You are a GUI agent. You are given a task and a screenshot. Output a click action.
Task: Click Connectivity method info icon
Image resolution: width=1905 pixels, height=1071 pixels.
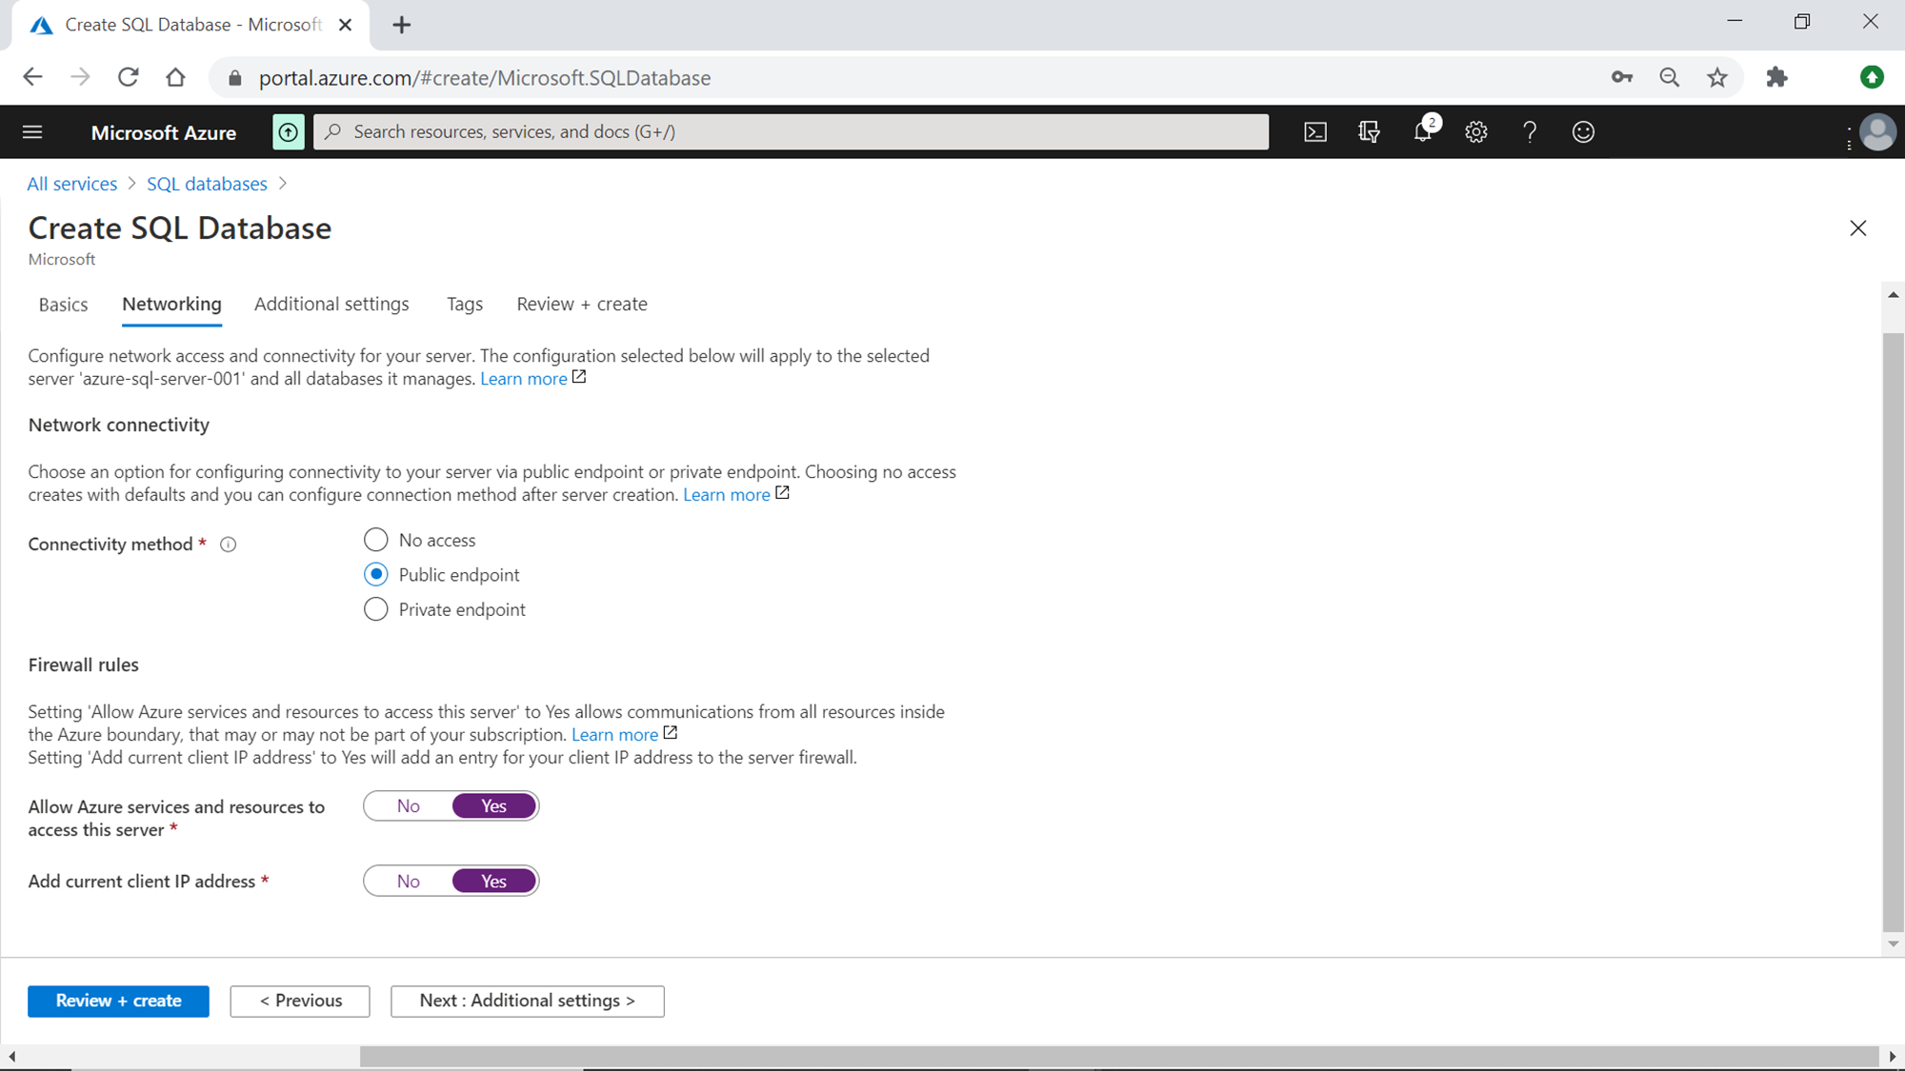pos(228,545)
